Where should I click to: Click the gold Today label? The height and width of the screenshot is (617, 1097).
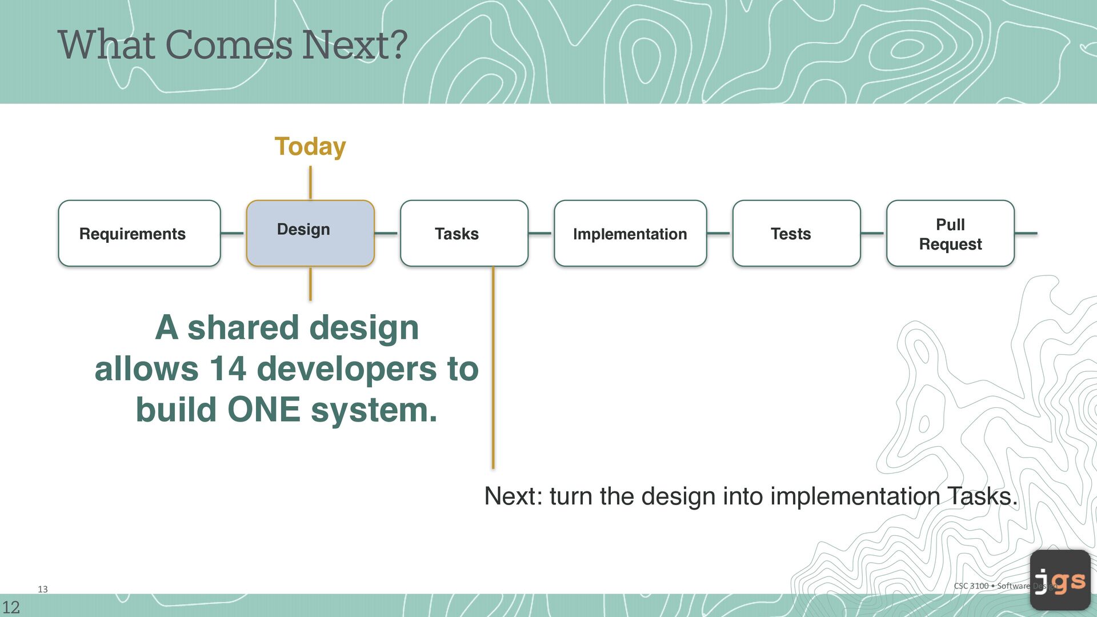[x=310, y=146]
